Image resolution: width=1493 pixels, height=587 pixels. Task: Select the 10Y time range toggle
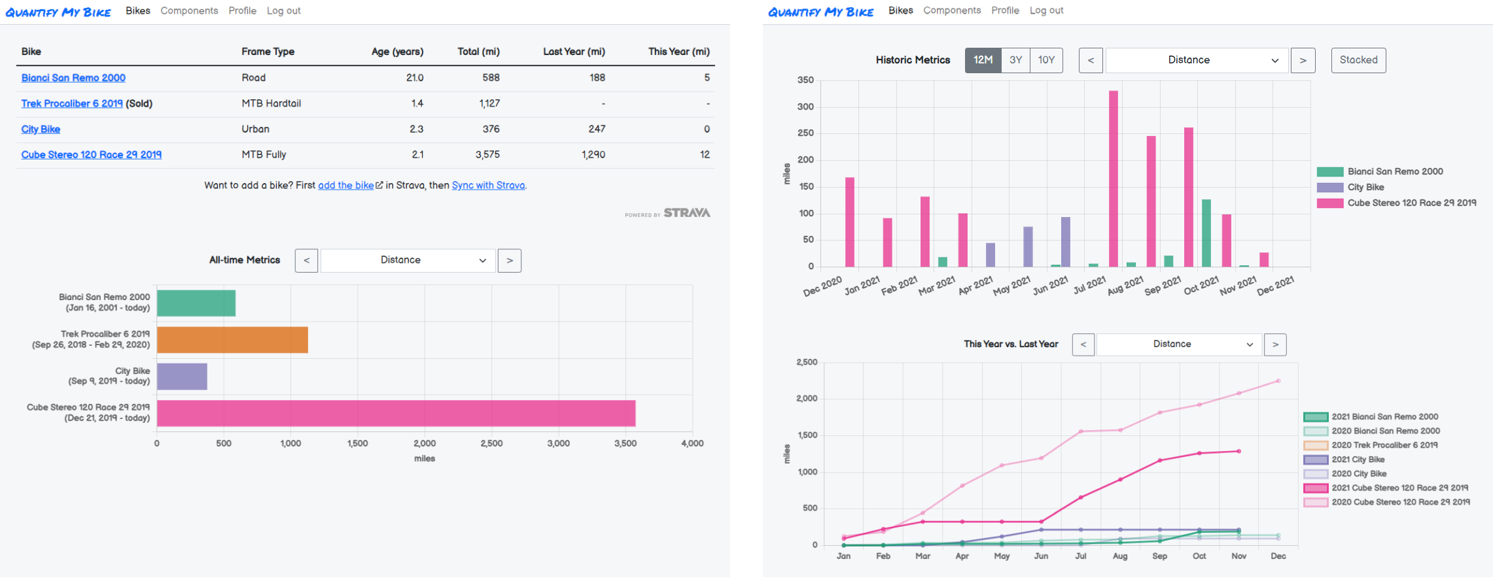pyautogui.click(x=1046, y=60)
